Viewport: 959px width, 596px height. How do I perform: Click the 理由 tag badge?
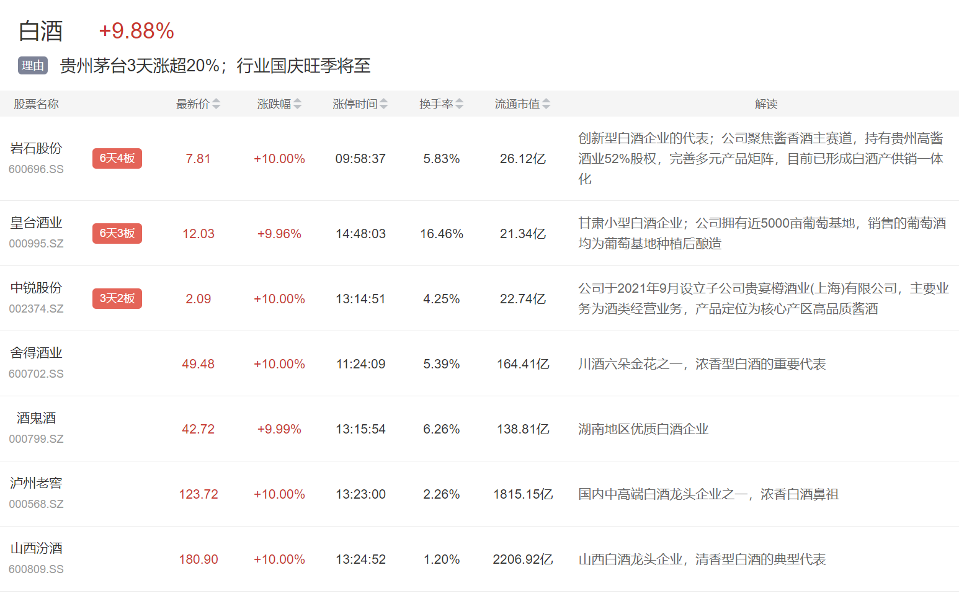(33, 66)
